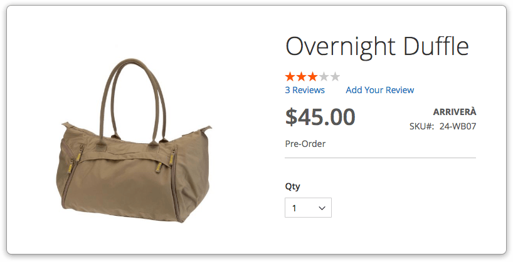Click the Overnight Duffle product title
The width and height of the screenshot is (513, 262).
point(378,47)
